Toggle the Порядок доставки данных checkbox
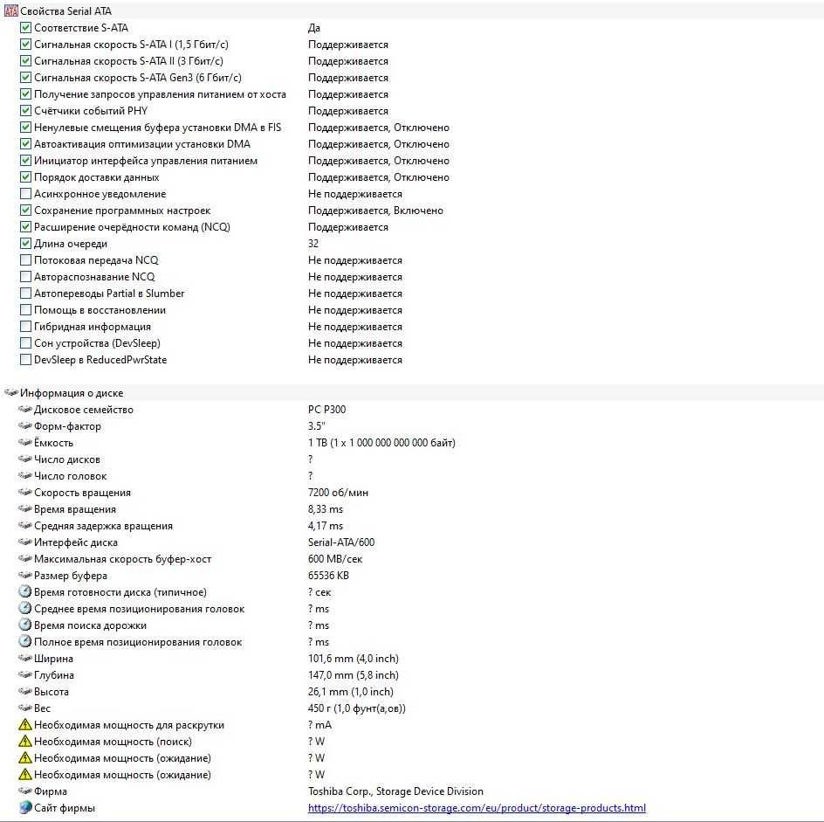The height and width of the screenshot is (822, 824). 25,177
